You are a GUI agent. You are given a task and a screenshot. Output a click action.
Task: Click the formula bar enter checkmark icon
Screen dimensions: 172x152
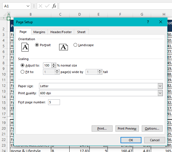47,6
